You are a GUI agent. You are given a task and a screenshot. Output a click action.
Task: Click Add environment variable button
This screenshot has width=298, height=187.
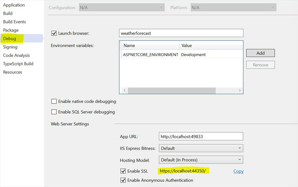click(260, 53)
